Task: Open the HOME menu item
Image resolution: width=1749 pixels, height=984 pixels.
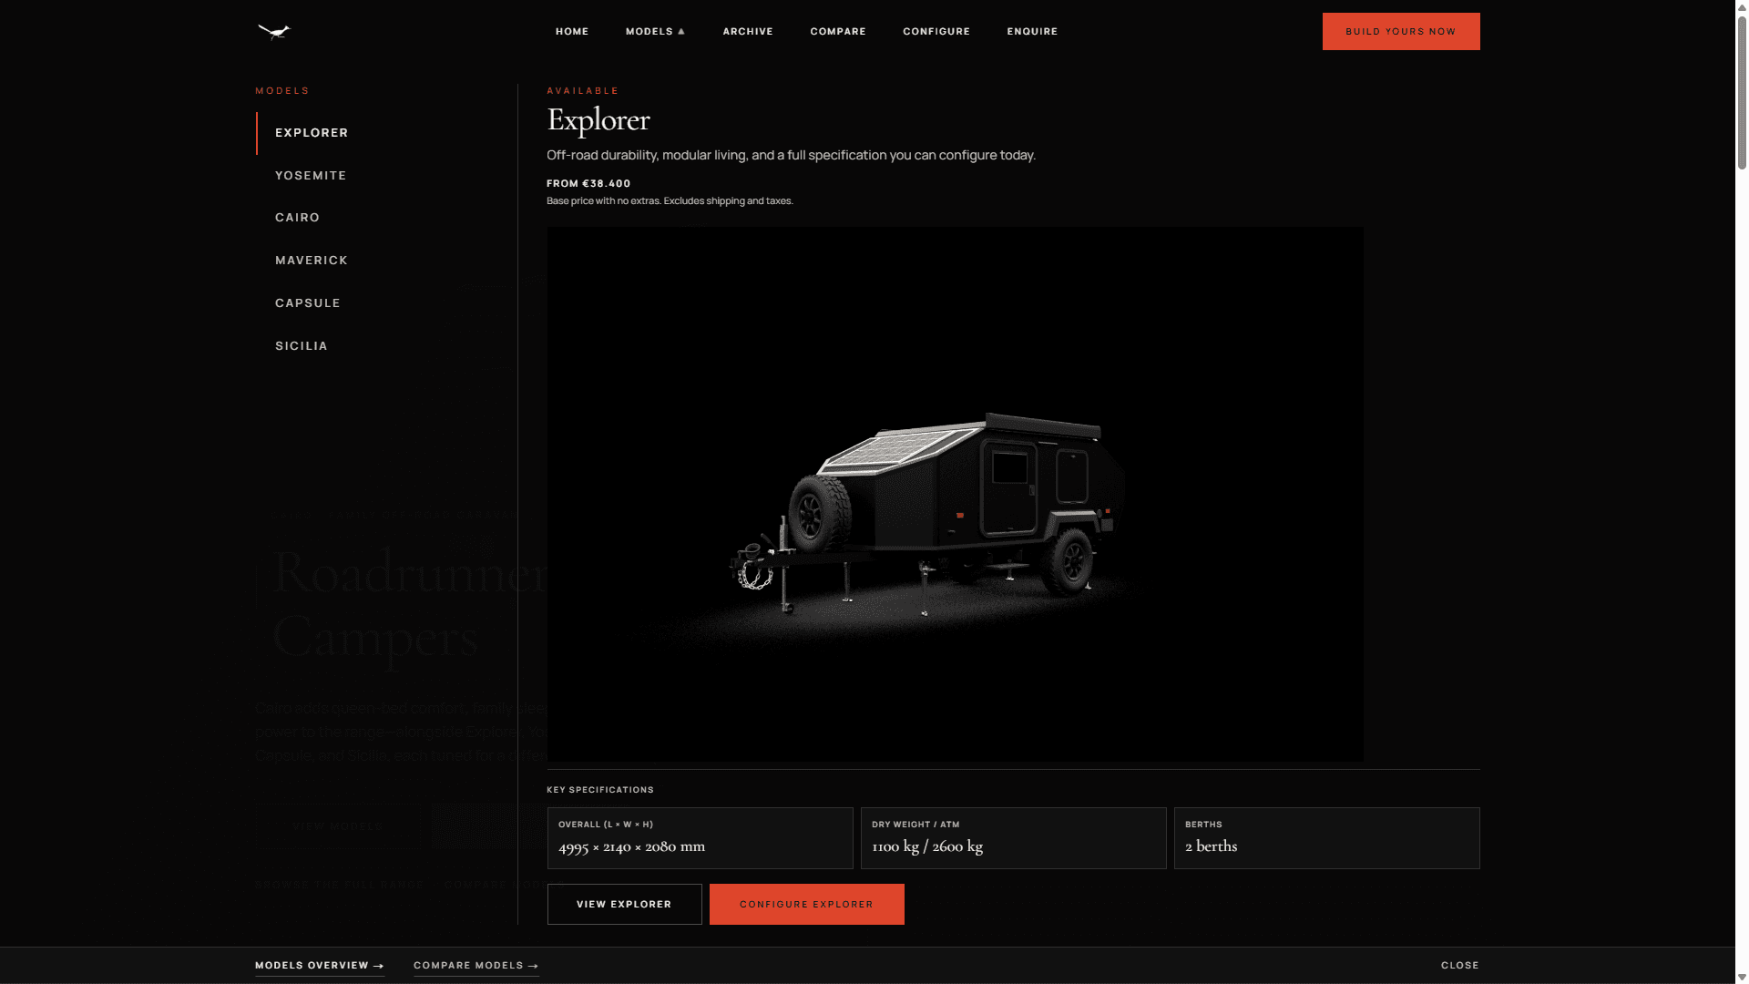Action: [571, 31]
